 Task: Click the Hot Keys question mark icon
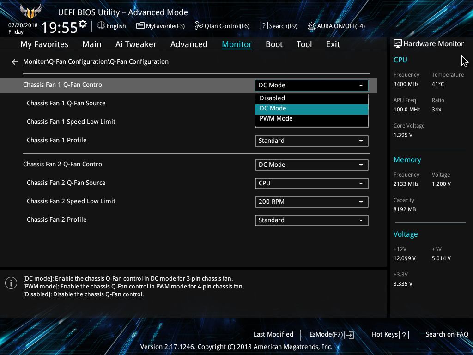pyautogui.click(x=404, y=335)
